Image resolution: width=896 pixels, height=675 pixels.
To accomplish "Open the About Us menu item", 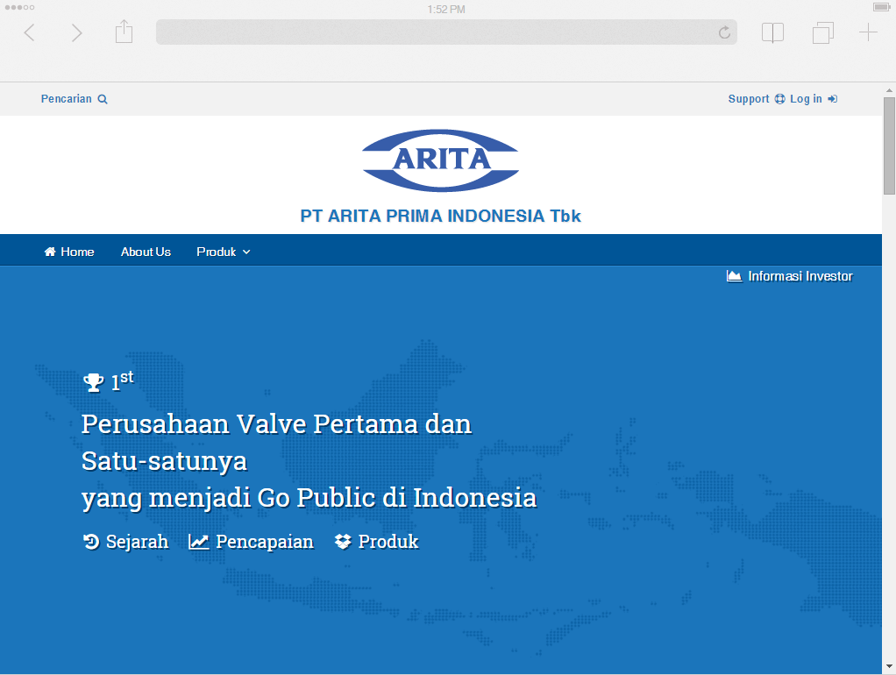I will pyautogui.click(x=146, y=252).
